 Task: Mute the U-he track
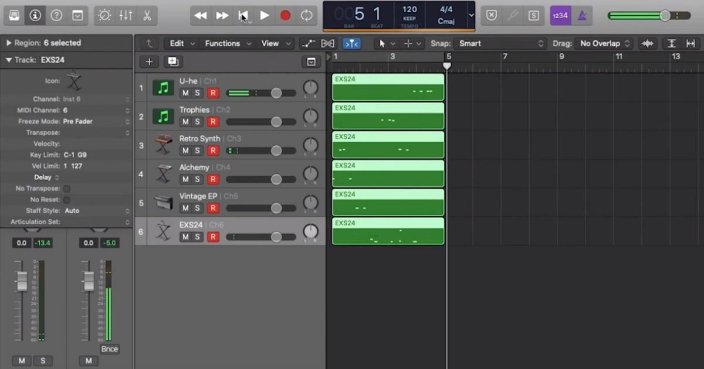(186, 93)
